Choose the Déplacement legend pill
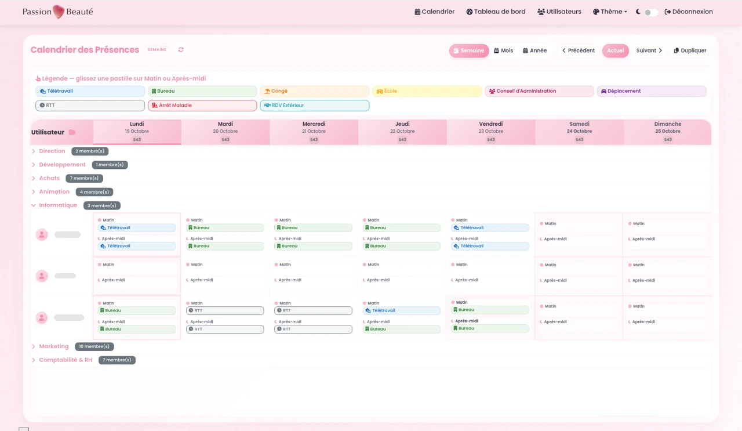The width and height of the screenshot is (742, 431). pyautogui.click(x=652, y=91)
